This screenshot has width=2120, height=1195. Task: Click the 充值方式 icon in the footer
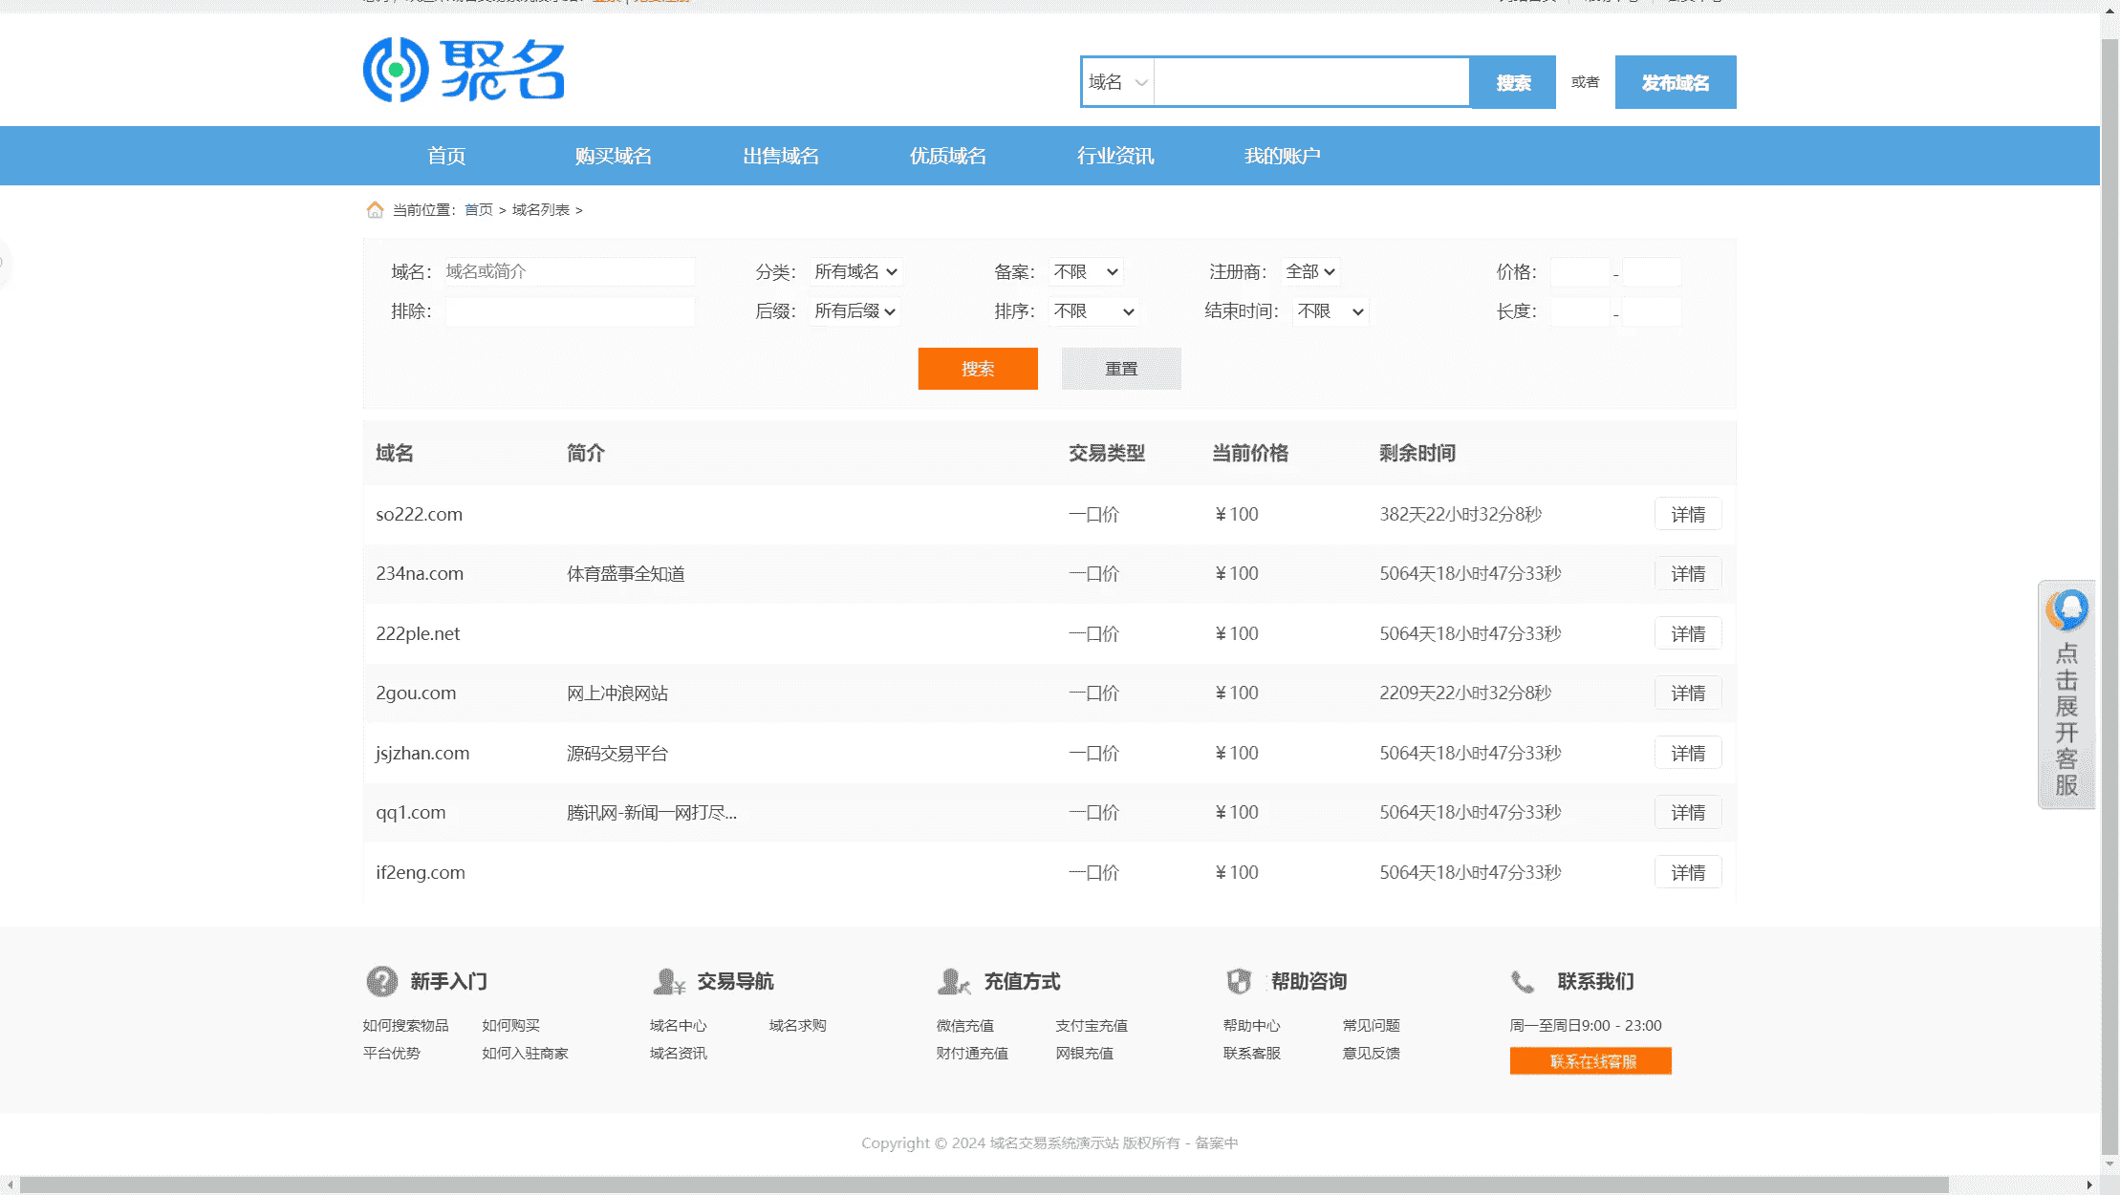pos(953,981)
